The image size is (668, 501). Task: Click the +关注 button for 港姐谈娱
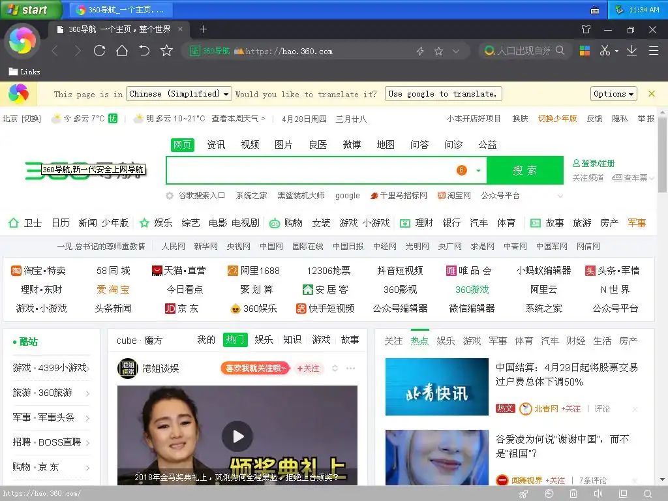tap(308, 369)
